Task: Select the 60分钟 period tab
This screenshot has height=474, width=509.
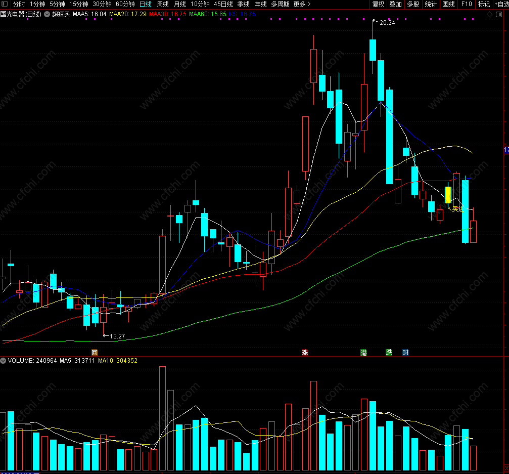Action: [x=125, y=4]
